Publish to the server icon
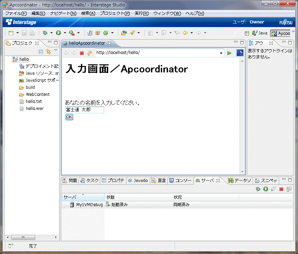298x254 pixels. [289, 189]
